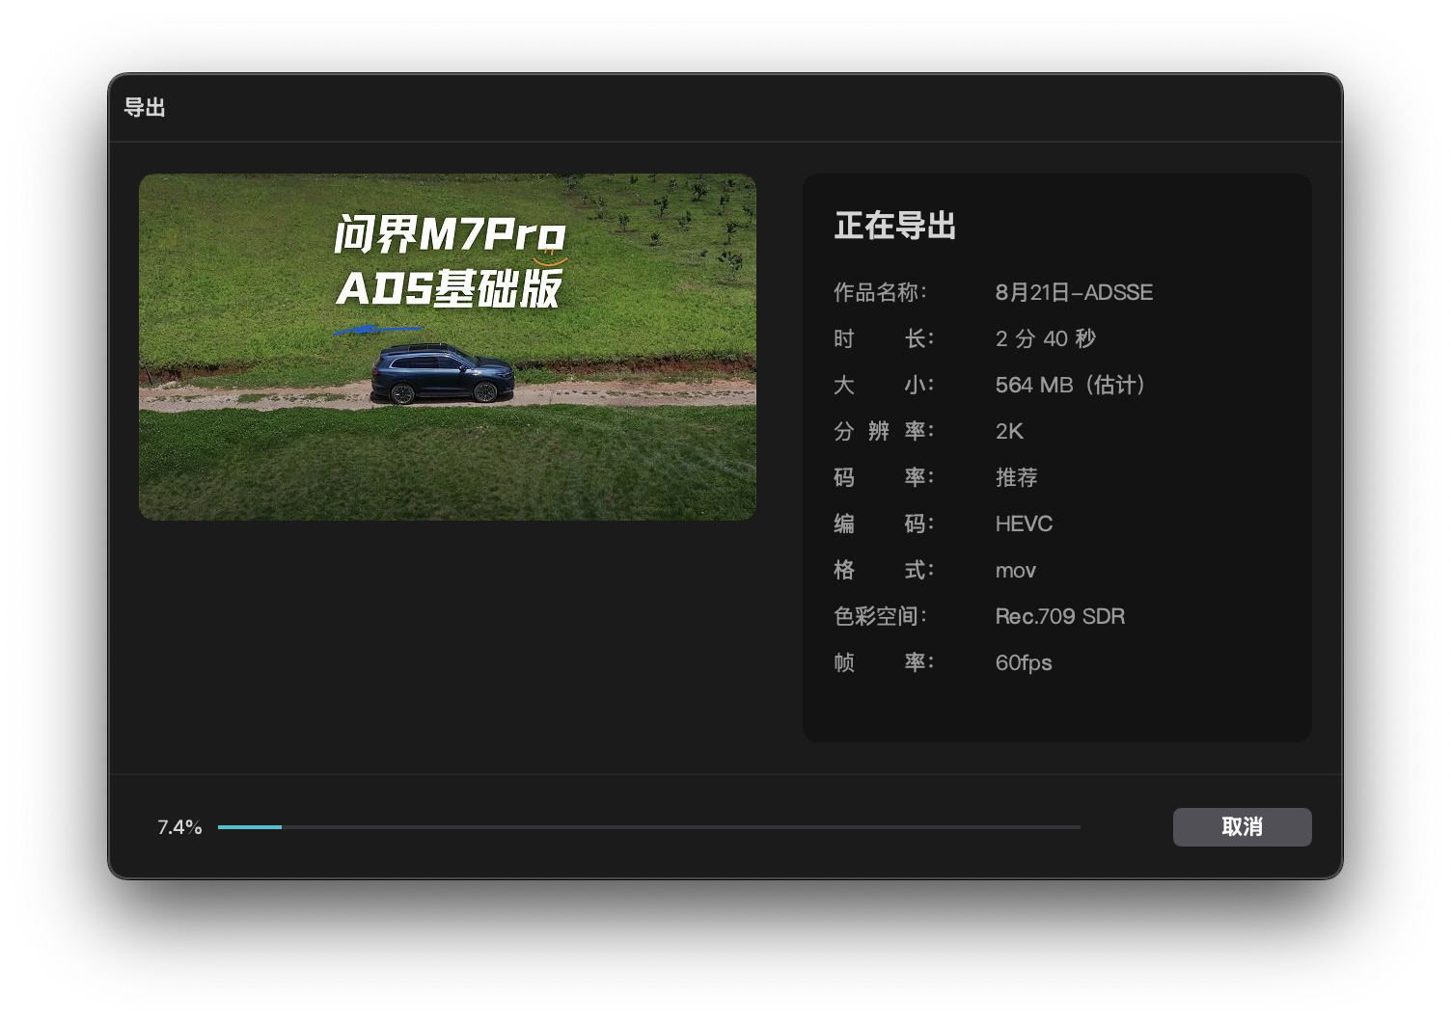Click format value mov
Image resolution: width=1451 pixels, height=1022 pixels.
[1016, 570]
